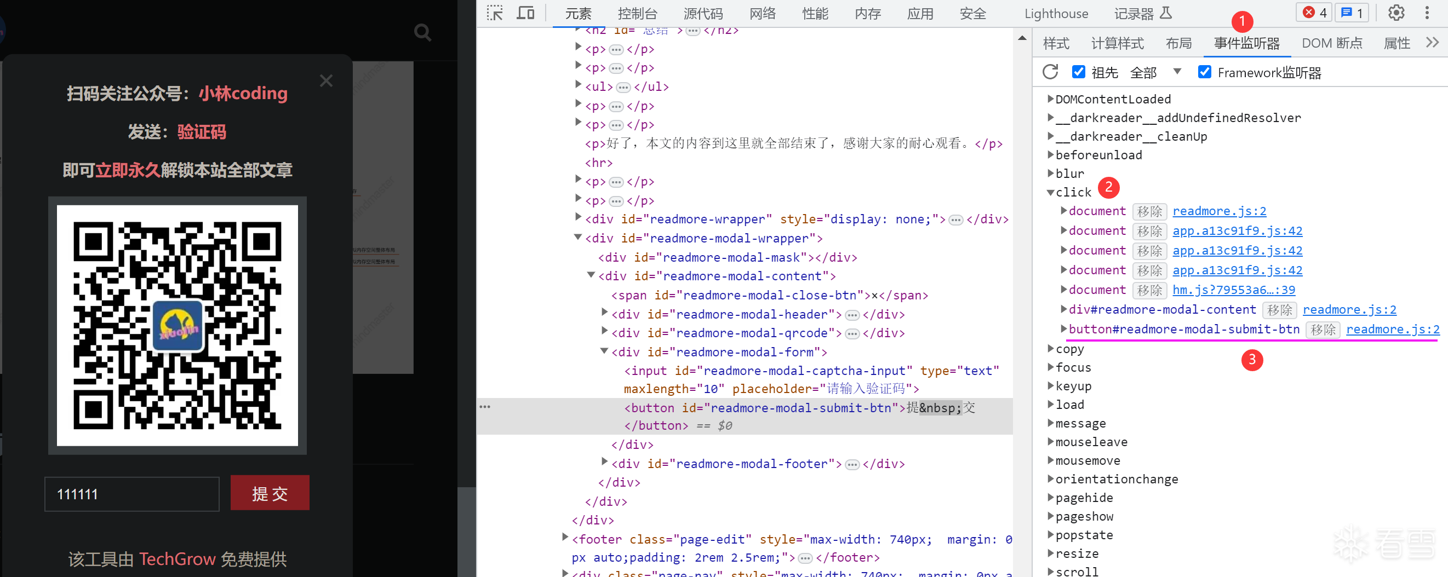Activate the element inspector picker icon
This screenshot has width=1448, height=577.
tap(495, 13)
